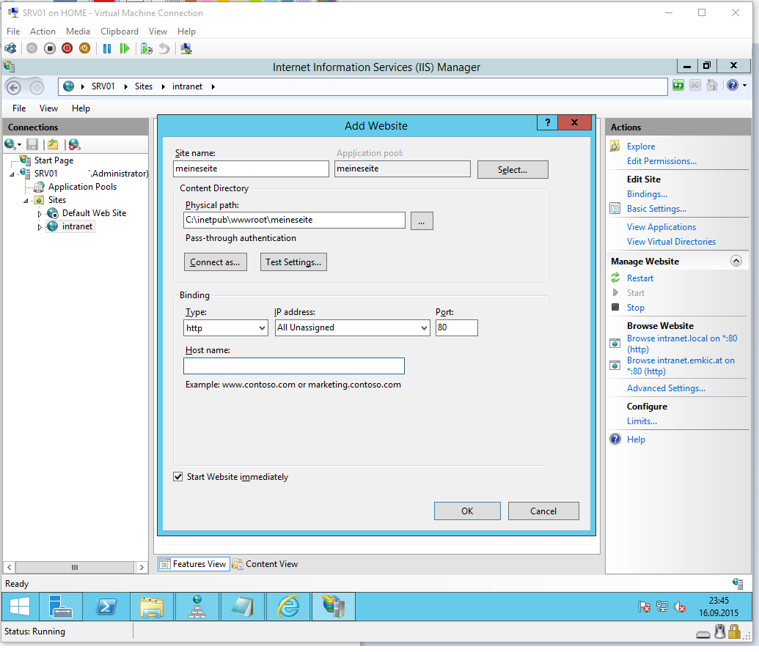759x652 pixels.
Task: Click the Save icon in Connections toolbar
Action: [32, 144]
